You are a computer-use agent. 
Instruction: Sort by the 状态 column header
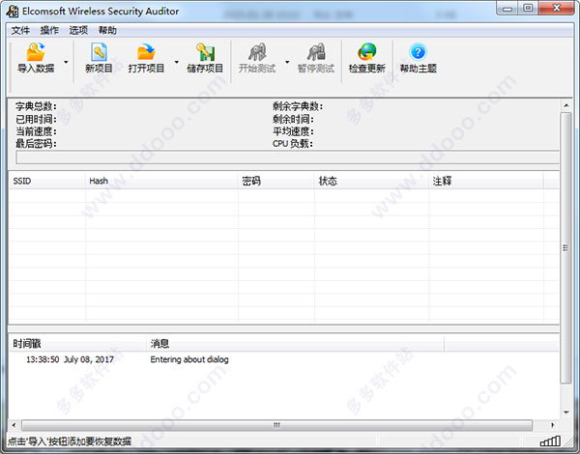[372, 181]
